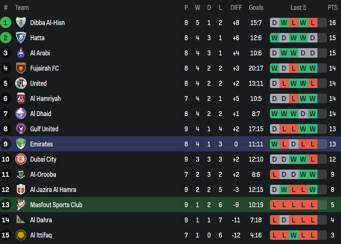341x244 pixels.
Task: Select the Al Arabi club badge
Action: 21,53
